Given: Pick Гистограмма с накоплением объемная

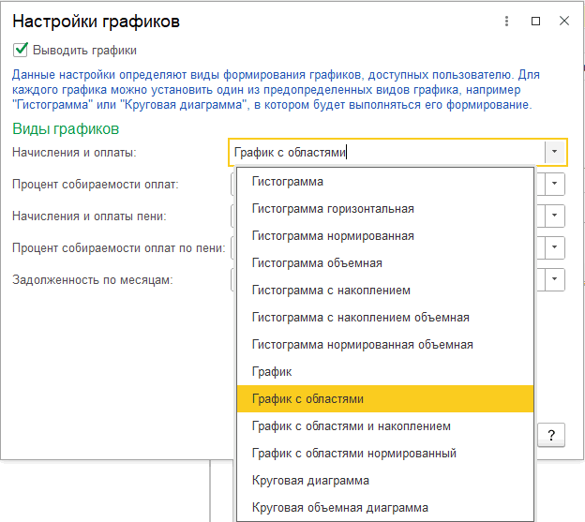Looking at the screenshot, I should point(385,318).
